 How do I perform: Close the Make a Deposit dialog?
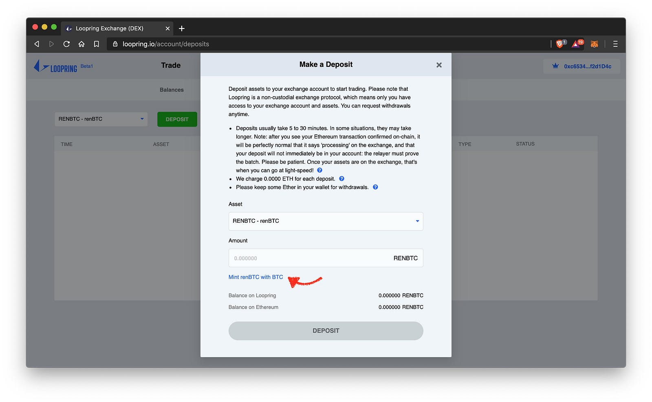coord(439,65)
